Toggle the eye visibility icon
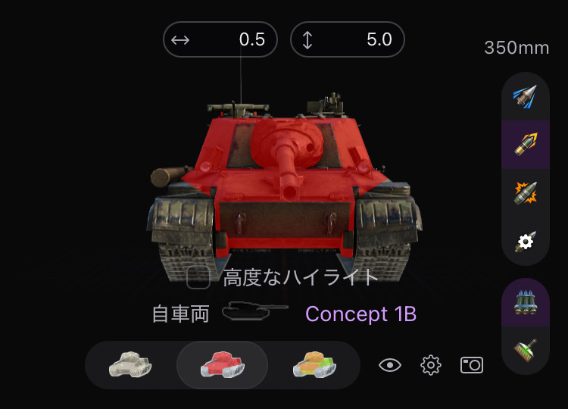Screen dimensions: 568x409 [x=390, y=365]
